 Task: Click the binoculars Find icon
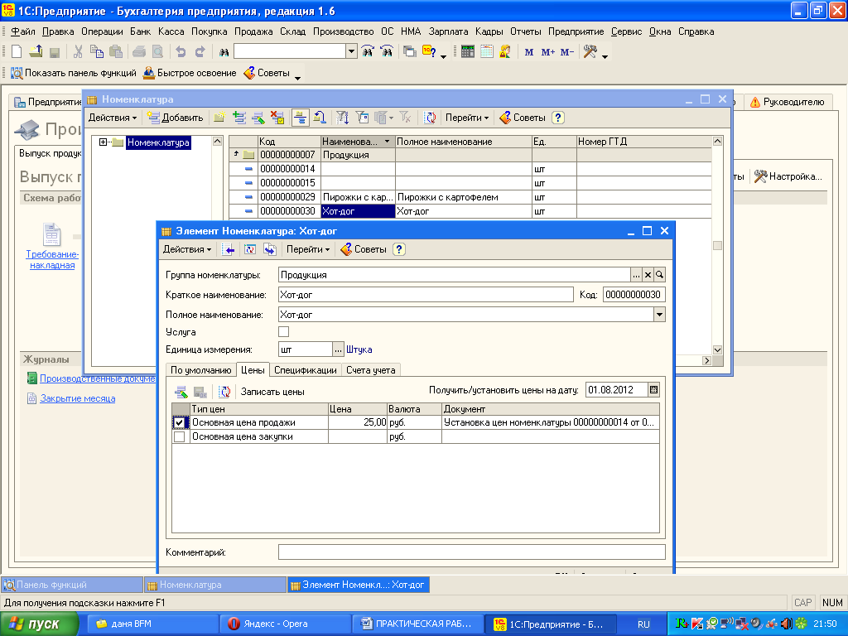point(224,52)
